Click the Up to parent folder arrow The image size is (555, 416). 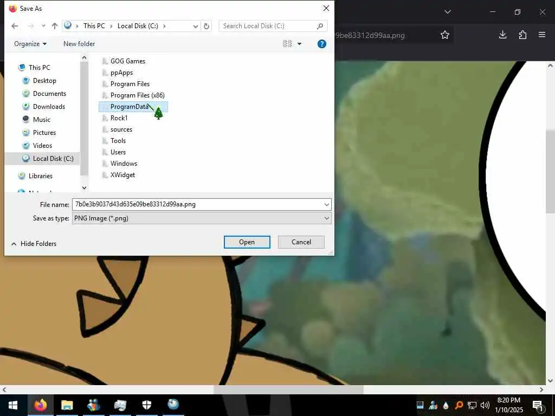[x=55, y=26]
